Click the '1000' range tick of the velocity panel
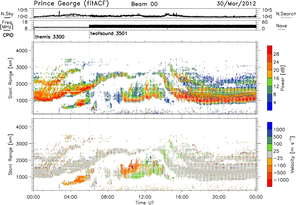This screenshot has height=205, width=296. (21, 177)
